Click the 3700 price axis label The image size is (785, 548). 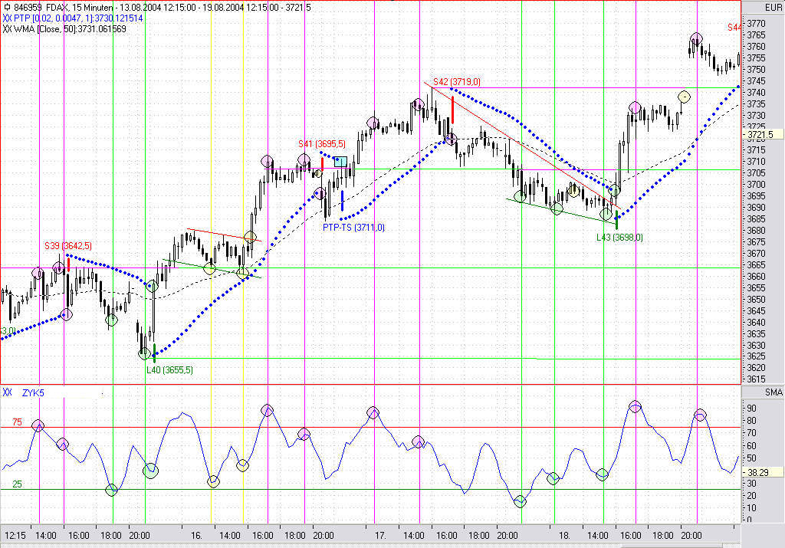(x=756, y=185)
